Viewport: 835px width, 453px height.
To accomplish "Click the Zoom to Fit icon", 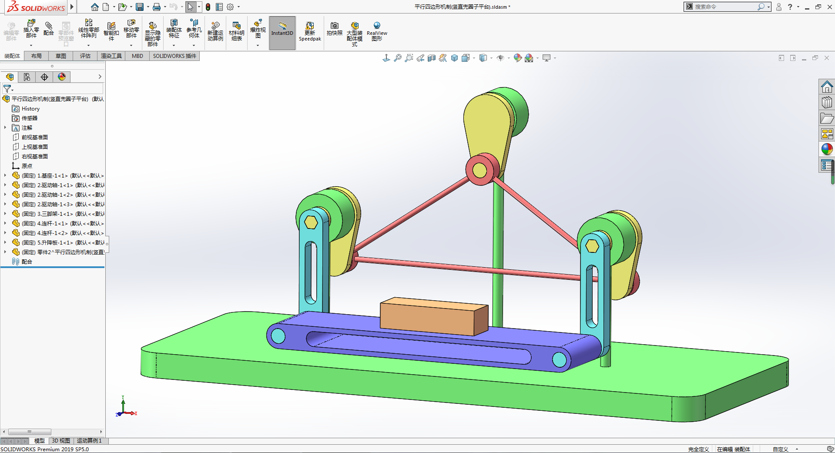I will 398,58.
